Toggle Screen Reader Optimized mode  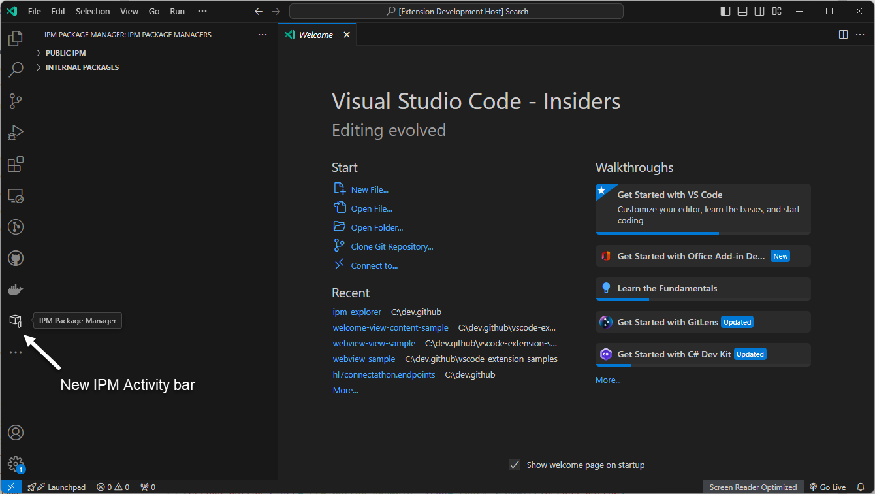[x=753, y=487]
